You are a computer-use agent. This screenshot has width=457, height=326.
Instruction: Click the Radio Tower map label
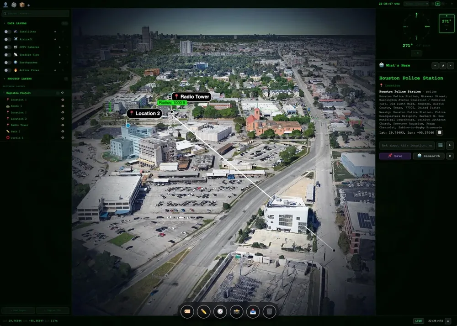coord(191,97)
